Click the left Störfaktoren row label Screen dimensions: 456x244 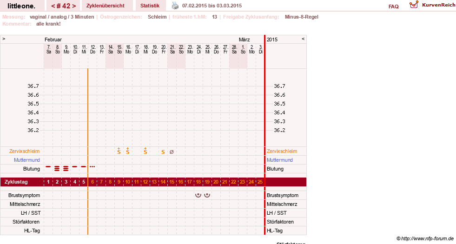[x=26, y=222]
